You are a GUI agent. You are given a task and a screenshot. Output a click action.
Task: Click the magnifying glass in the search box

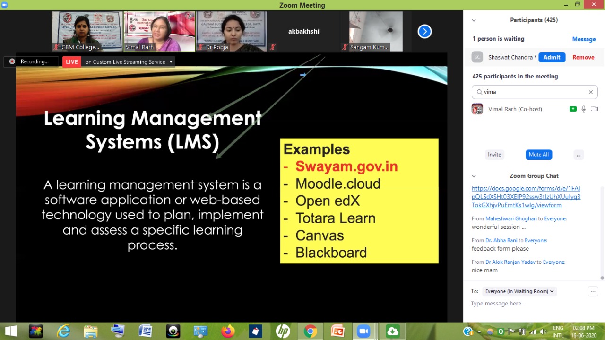(x=478, y=92)
